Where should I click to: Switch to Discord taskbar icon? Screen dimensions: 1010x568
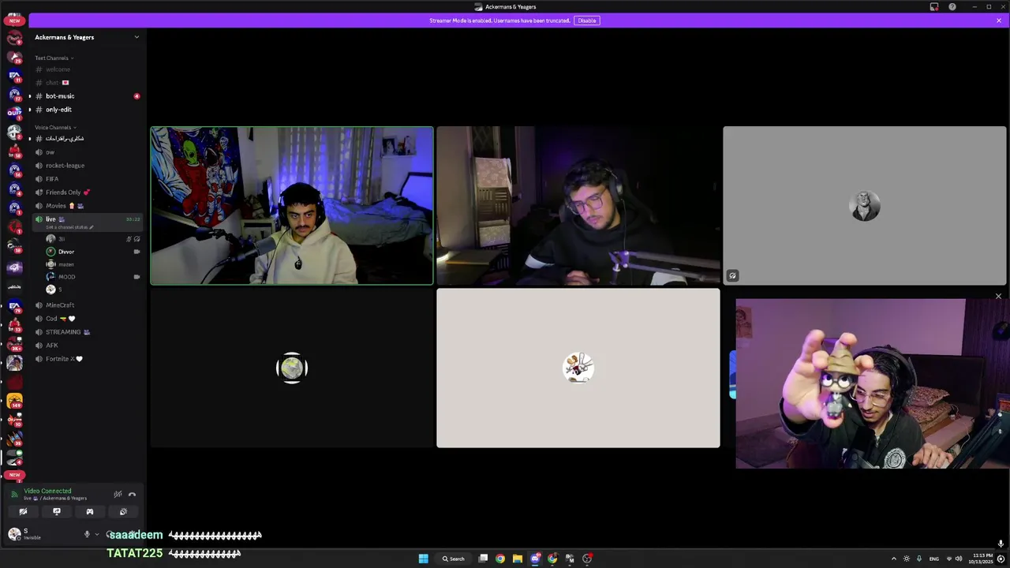[x=535, y=559]
